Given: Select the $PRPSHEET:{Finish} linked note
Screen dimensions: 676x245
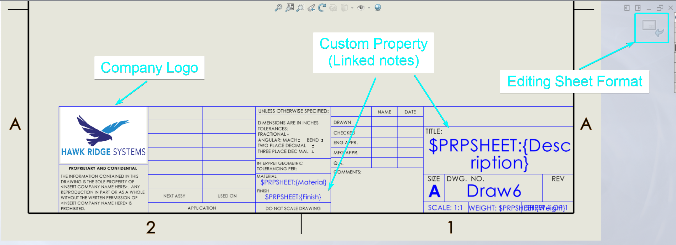Looking at the screenshot, I should pos(293,197).
